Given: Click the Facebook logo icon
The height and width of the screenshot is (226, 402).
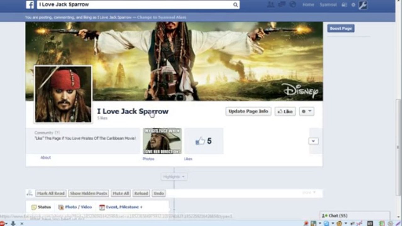Looking at the screenshot, I should pos(30,5).
